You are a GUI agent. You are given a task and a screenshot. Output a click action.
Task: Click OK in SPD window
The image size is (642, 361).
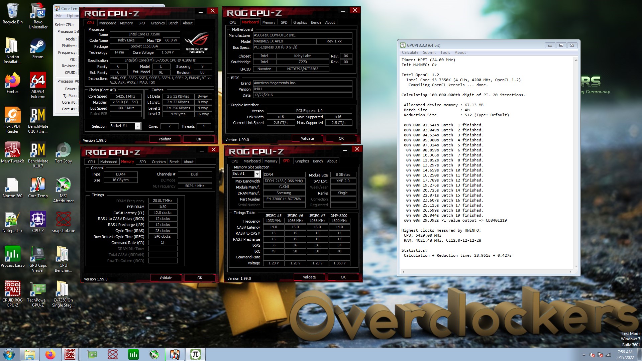(x=343, y=277)
